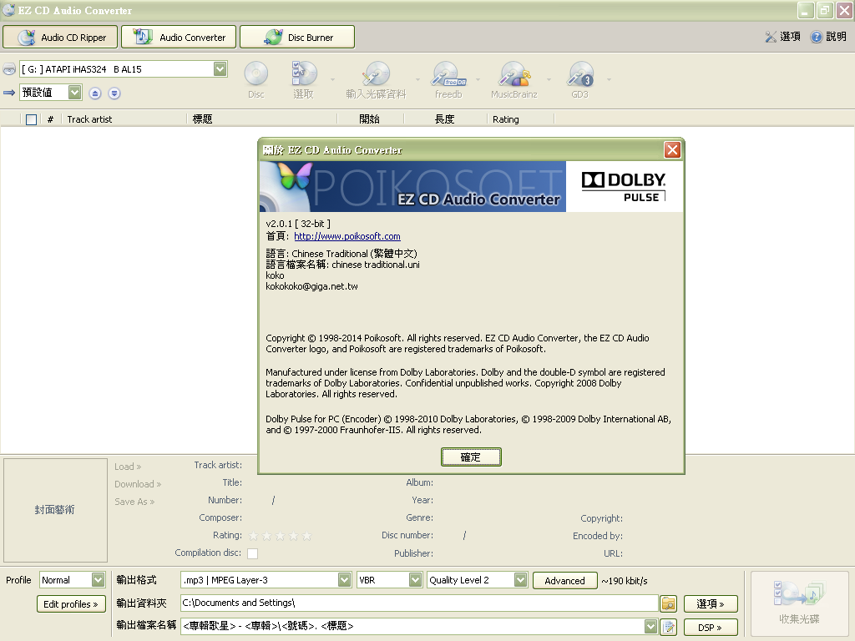Viewport: 855px width, 641px height.
Task: Click the 選項 » button near output folder
Action: click(711, 604)
